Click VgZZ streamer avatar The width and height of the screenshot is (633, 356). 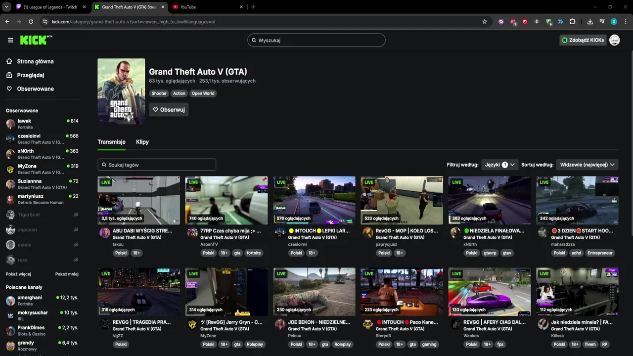pos(104,324)
